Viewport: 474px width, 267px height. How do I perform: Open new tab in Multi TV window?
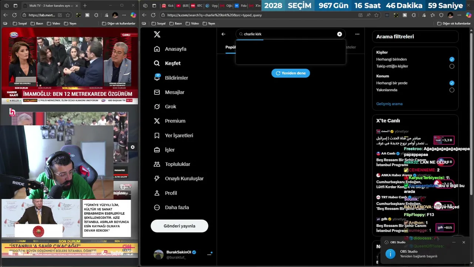tap(85, 6)
